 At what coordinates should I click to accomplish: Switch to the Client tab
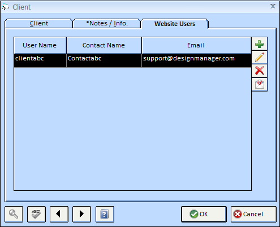point(38,23)
